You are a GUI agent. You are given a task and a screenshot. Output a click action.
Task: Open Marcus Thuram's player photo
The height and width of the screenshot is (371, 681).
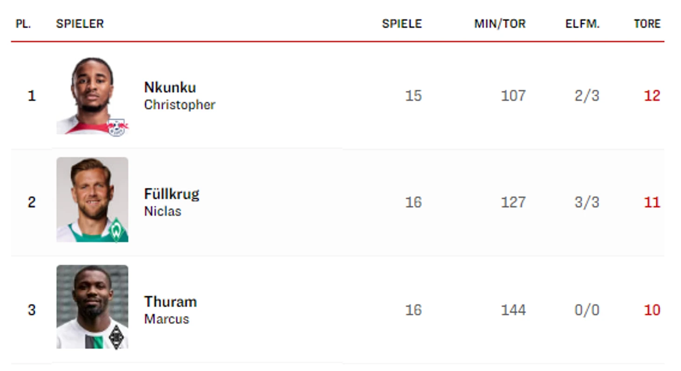92,307
